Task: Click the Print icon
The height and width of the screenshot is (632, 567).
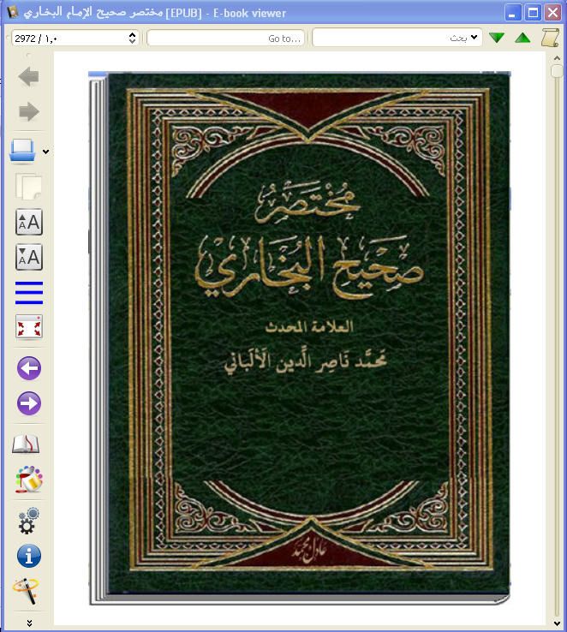Action: [x=22, y=152]
